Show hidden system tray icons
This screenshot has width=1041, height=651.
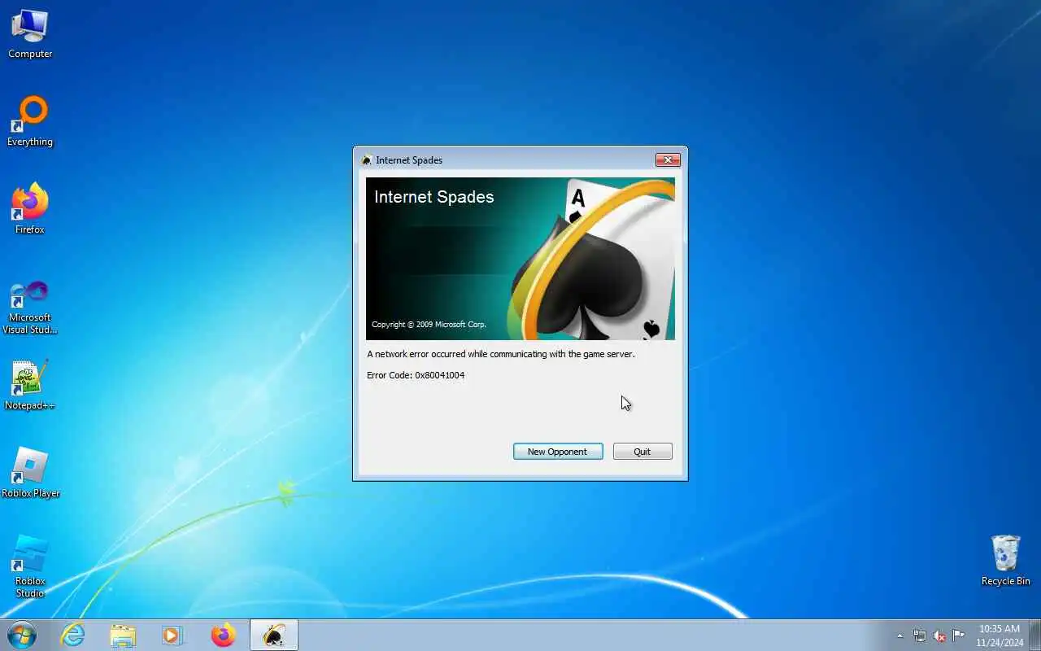[899, 636]
